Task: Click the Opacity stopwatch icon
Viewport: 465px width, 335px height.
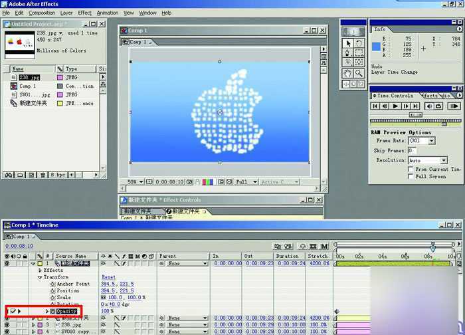Action: (52, 311)
